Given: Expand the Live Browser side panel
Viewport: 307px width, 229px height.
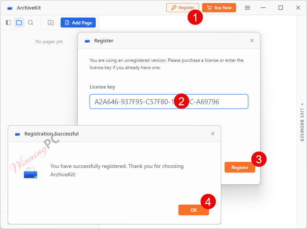Looking at the screenshot, I should tap(302, 123).
